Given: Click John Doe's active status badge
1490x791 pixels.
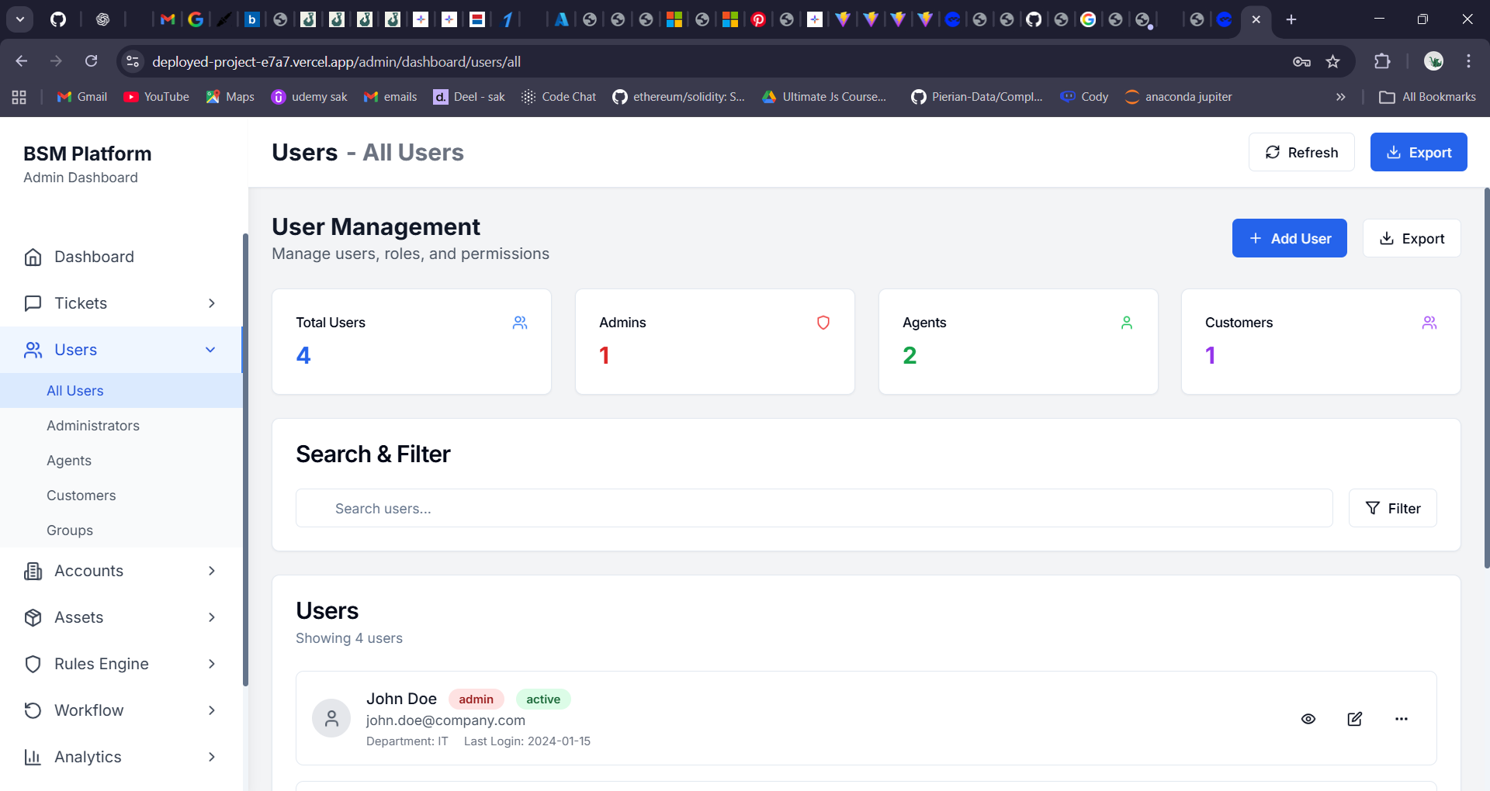Looking at the screenshot, I should coord(543,699).
